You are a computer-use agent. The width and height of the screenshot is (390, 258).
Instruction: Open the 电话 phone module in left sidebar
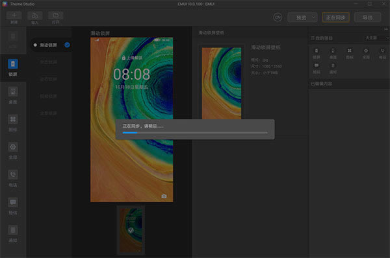click(13, 178)
